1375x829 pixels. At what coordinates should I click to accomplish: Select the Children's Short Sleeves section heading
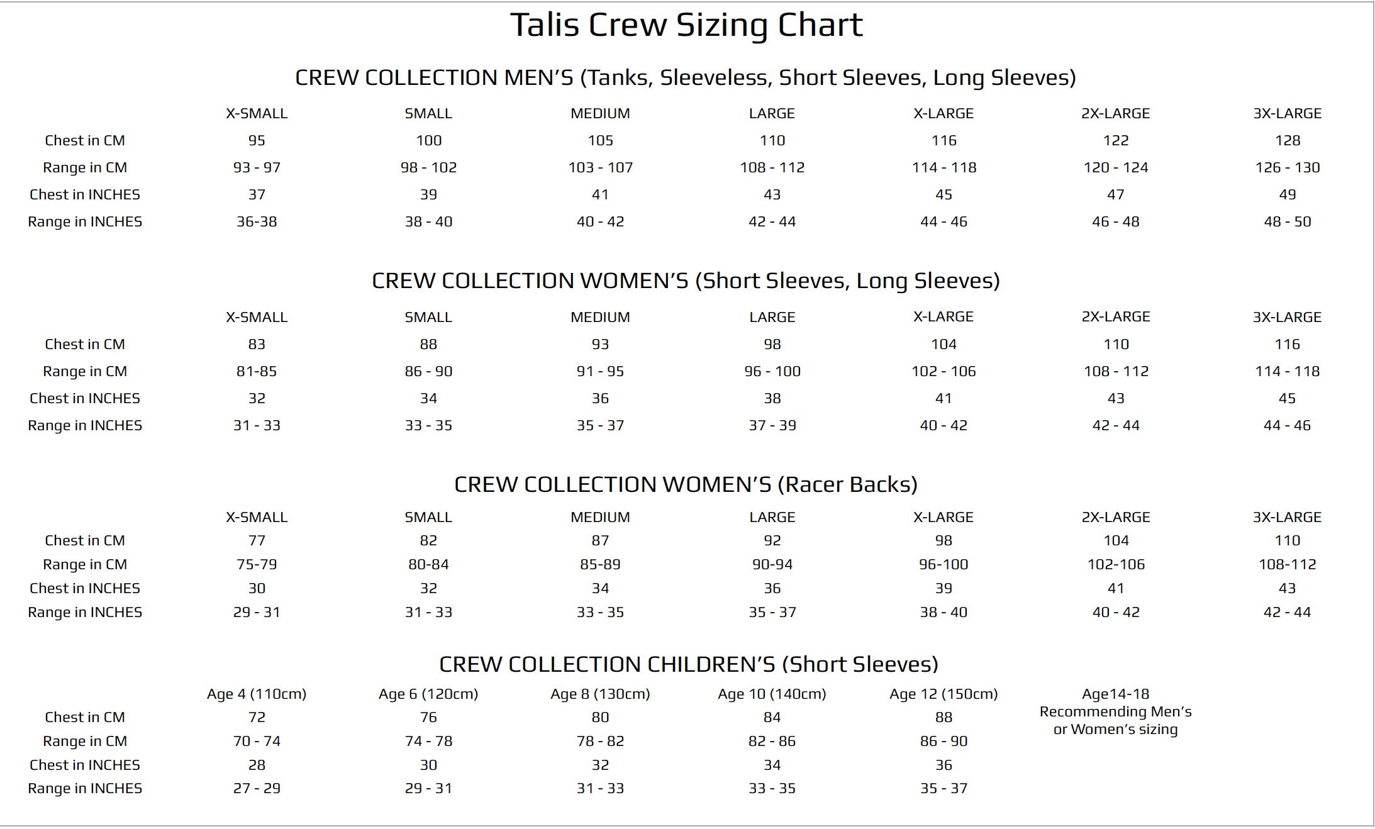pyautogui.click(x=688, y=664)
